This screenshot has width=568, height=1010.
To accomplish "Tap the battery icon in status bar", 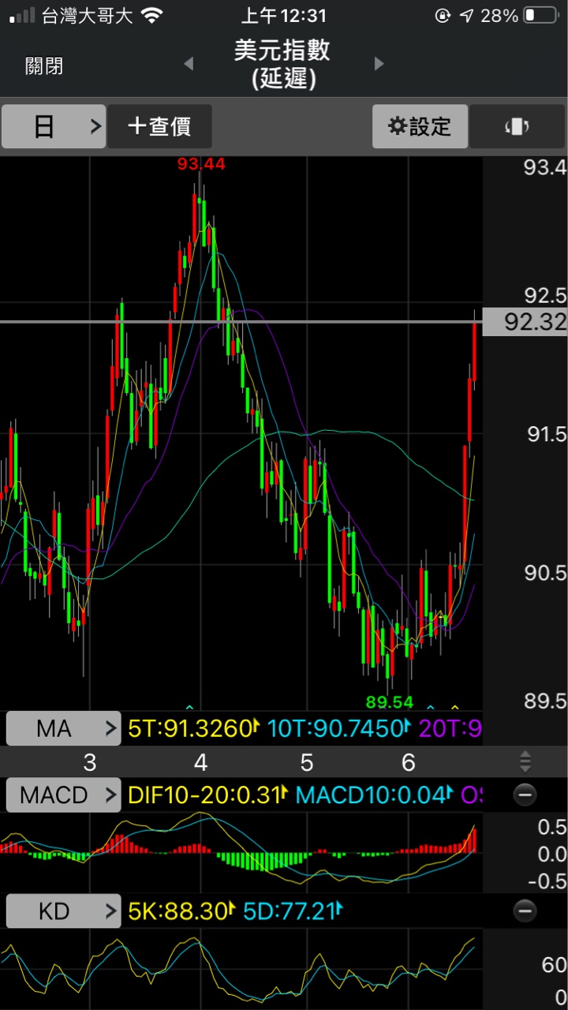I will 540,15.
